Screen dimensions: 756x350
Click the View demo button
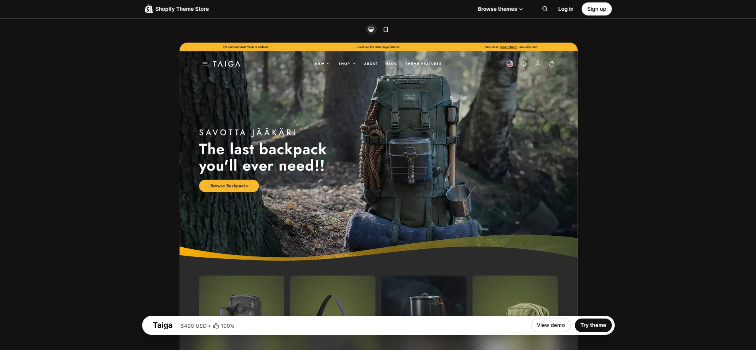[551, 325]
